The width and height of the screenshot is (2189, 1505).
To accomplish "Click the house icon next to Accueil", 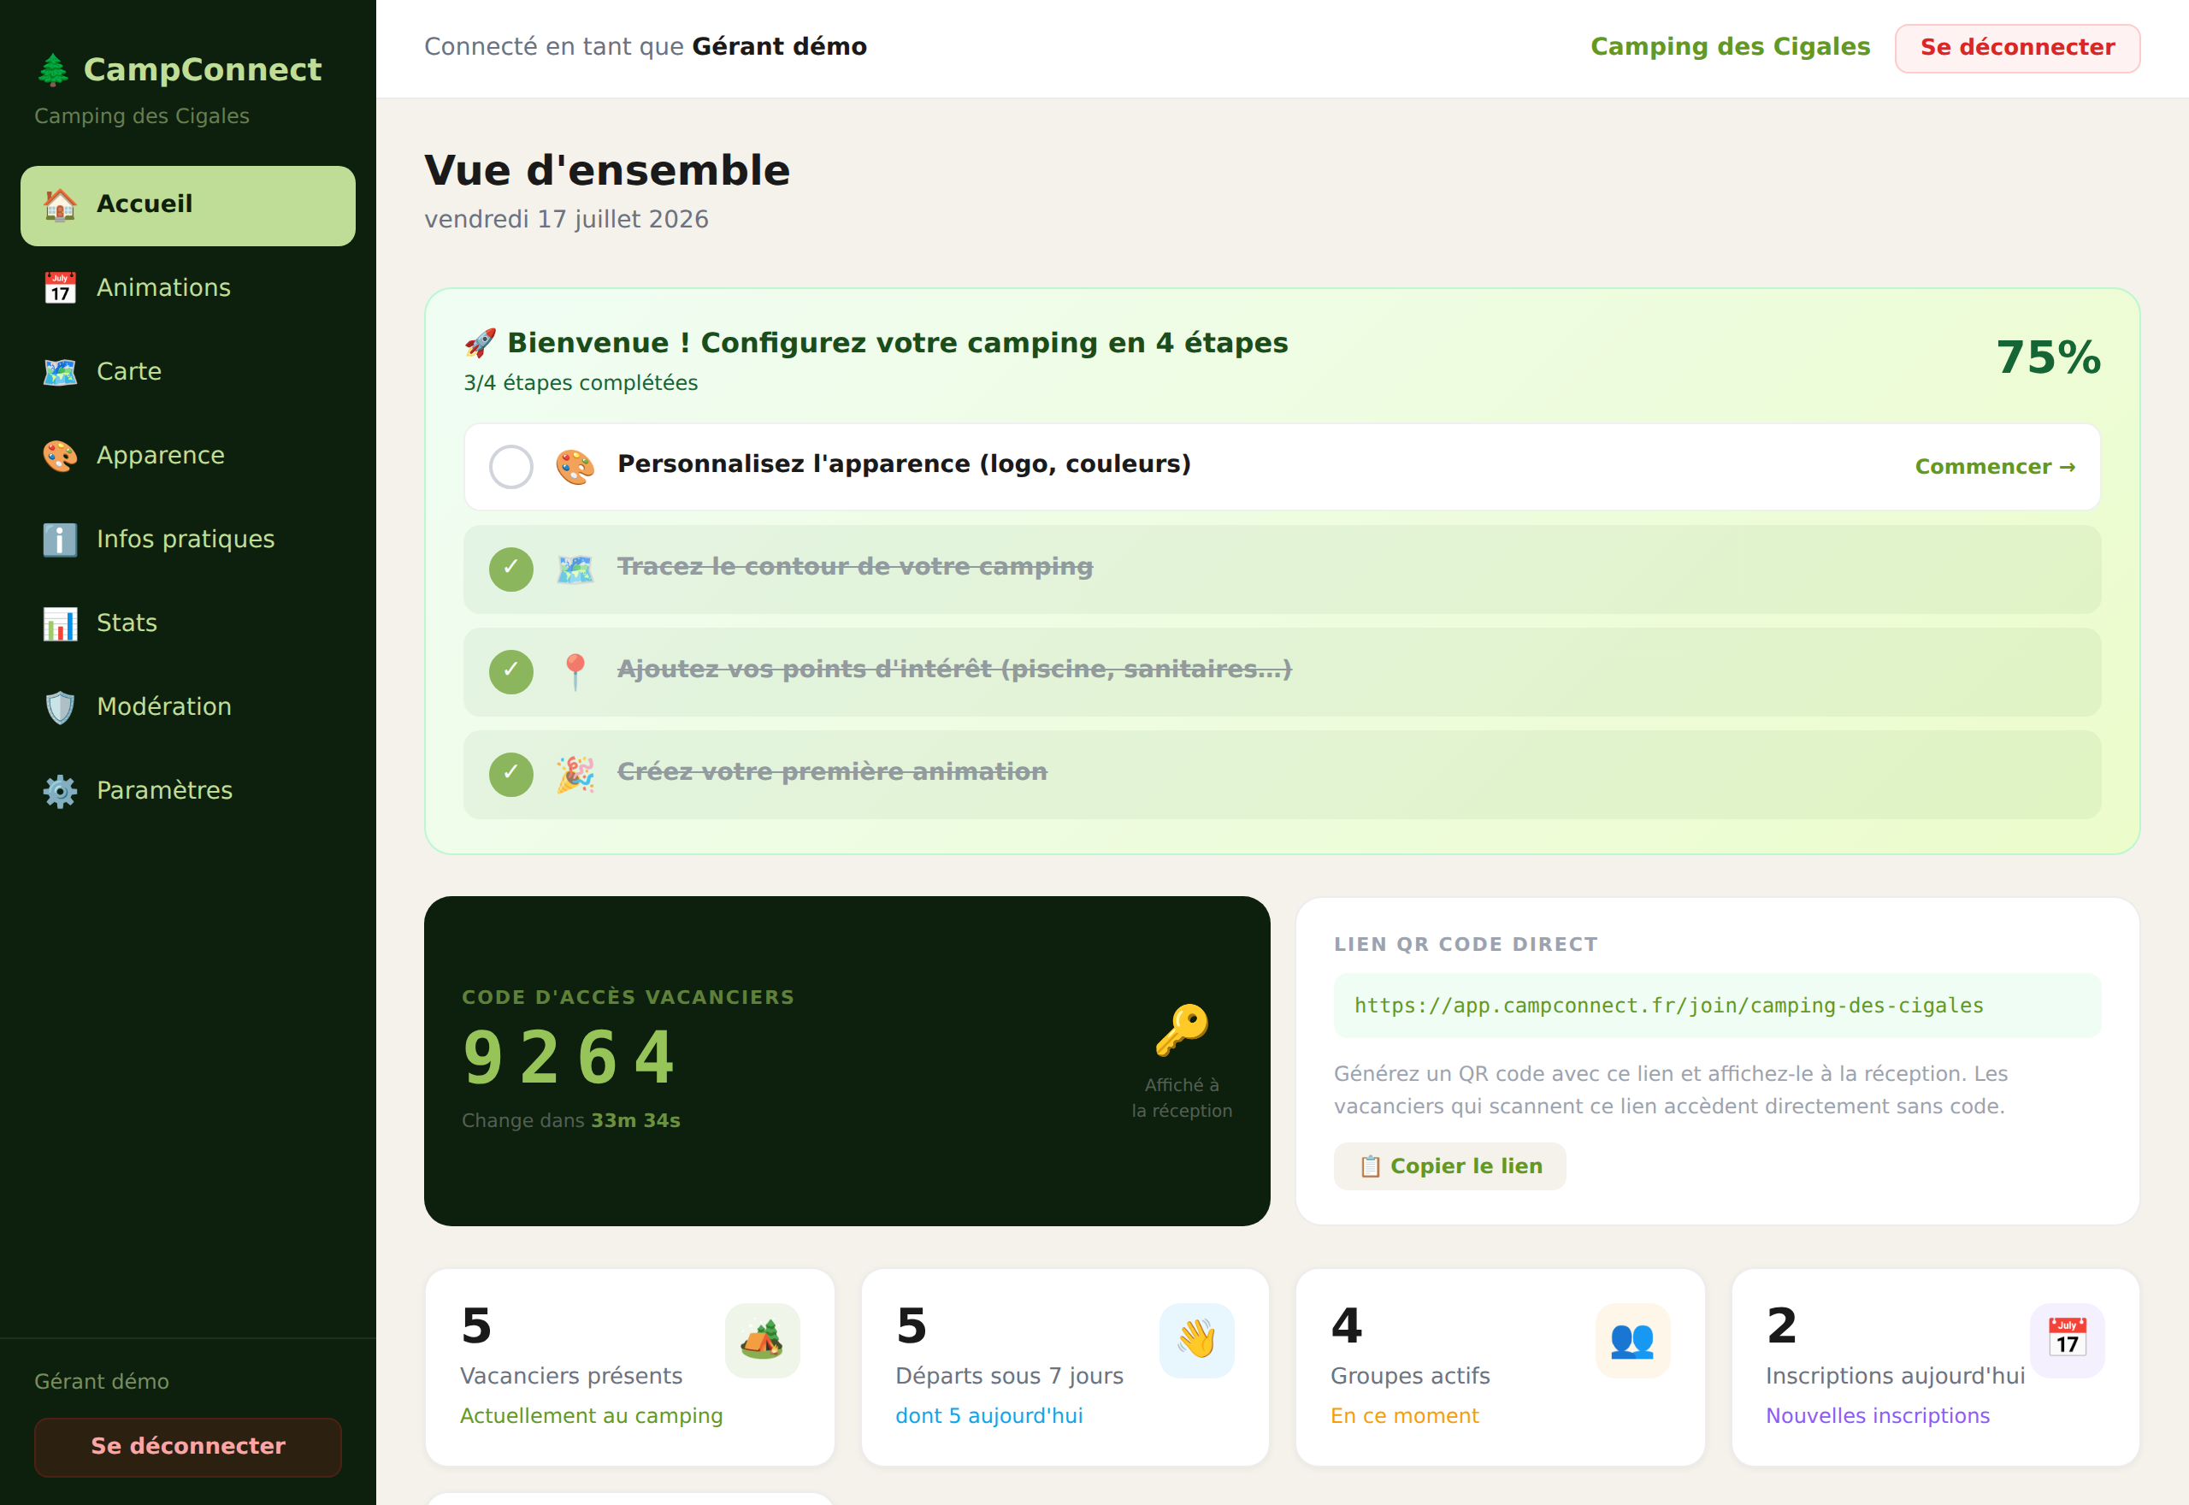I will click(61, 204).
